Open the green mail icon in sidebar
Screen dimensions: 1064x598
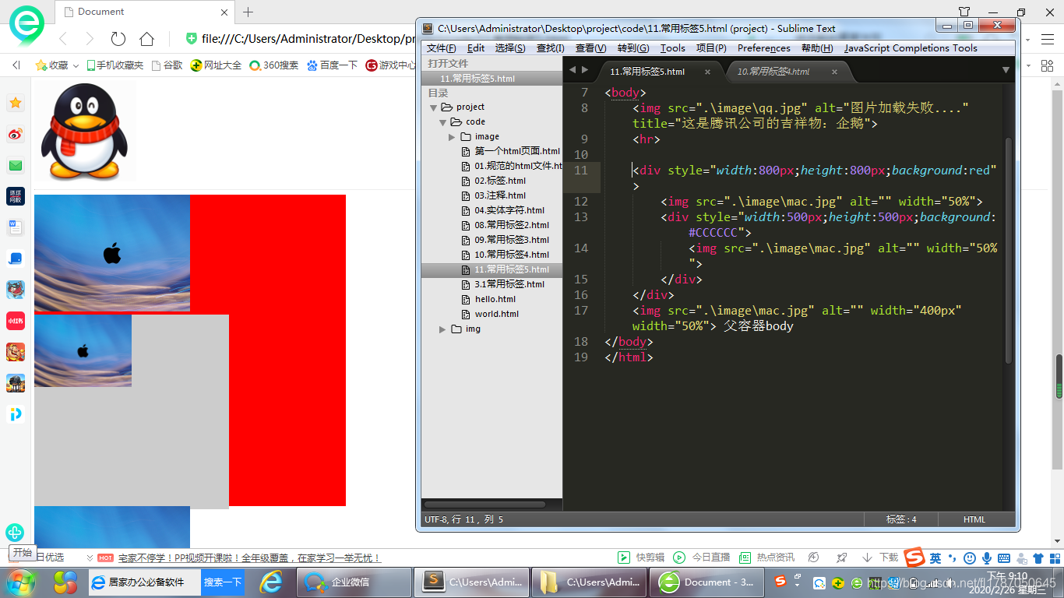(16, 165)
